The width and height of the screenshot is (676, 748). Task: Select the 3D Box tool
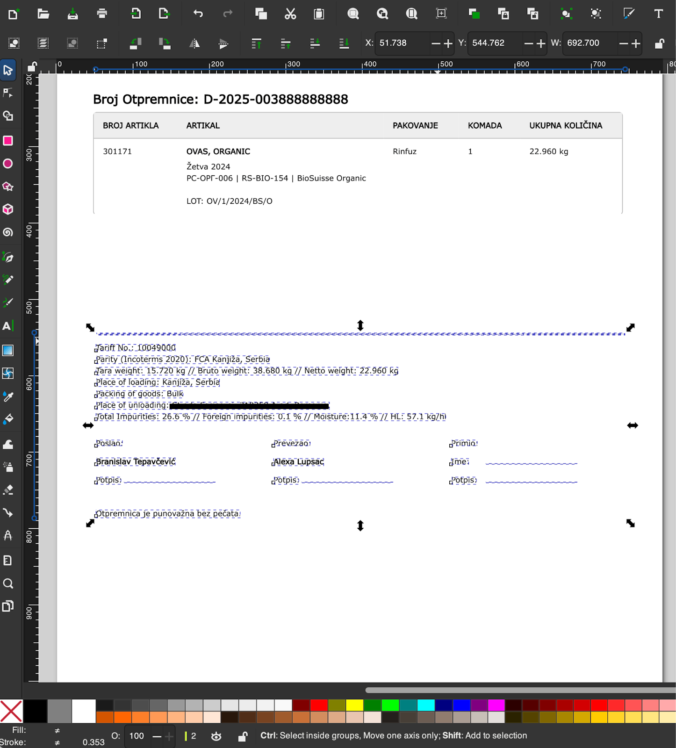8,209
